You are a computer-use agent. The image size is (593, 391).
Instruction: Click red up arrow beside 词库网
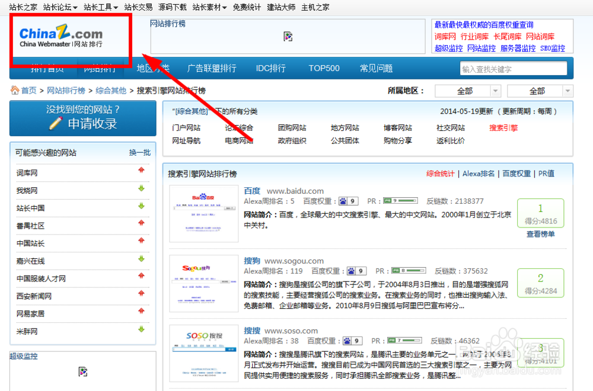(142, 170)
